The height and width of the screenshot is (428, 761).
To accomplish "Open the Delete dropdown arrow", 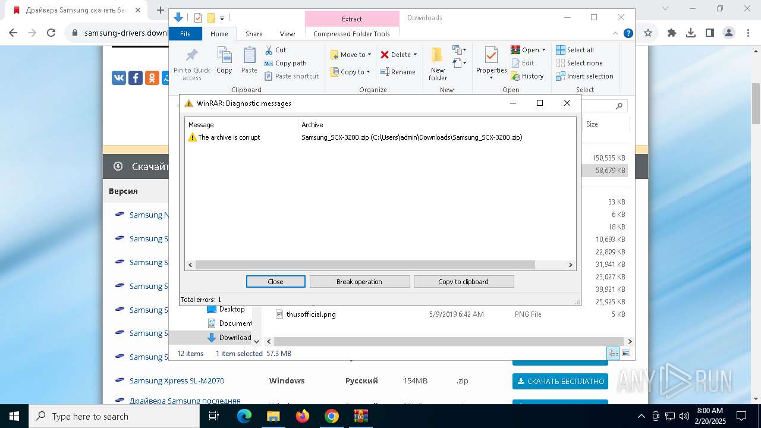I will point(415,55).
